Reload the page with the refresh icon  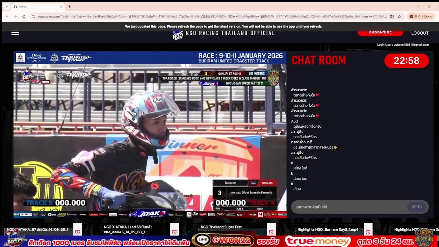24,16
